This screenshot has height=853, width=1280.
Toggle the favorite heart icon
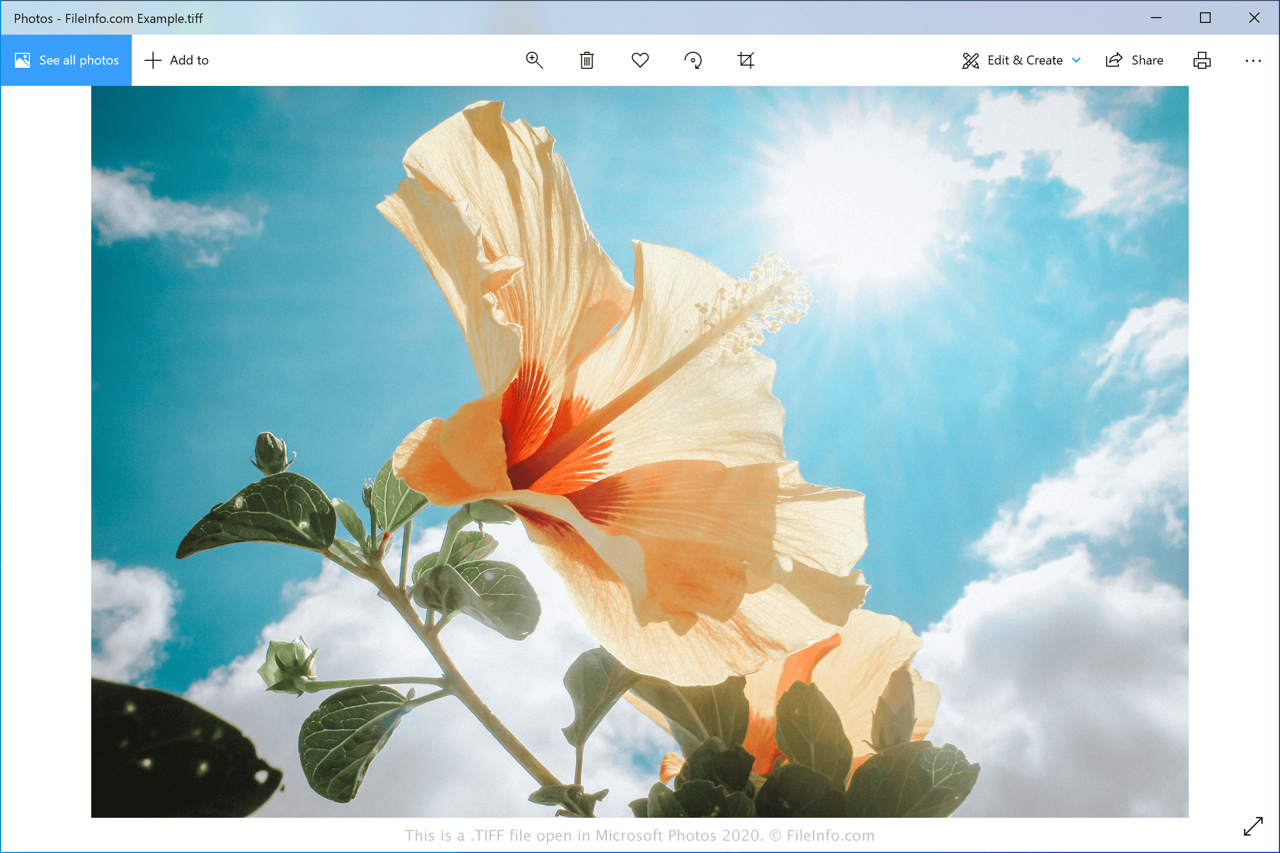click(641, 60)
